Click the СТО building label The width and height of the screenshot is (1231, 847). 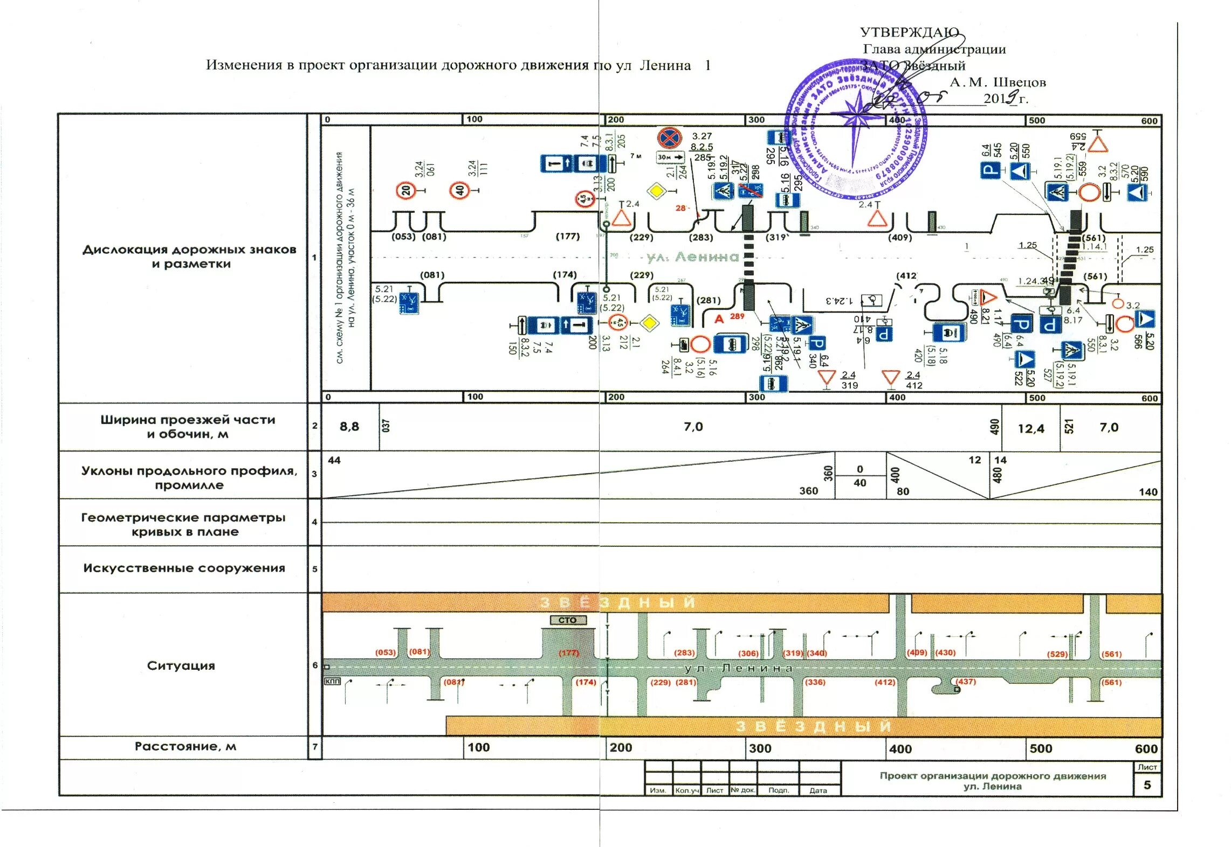point(568,620)
